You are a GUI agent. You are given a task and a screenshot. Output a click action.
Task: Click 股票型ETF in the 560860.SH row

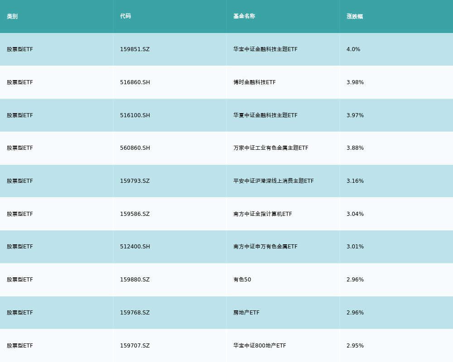pos(20,148)
